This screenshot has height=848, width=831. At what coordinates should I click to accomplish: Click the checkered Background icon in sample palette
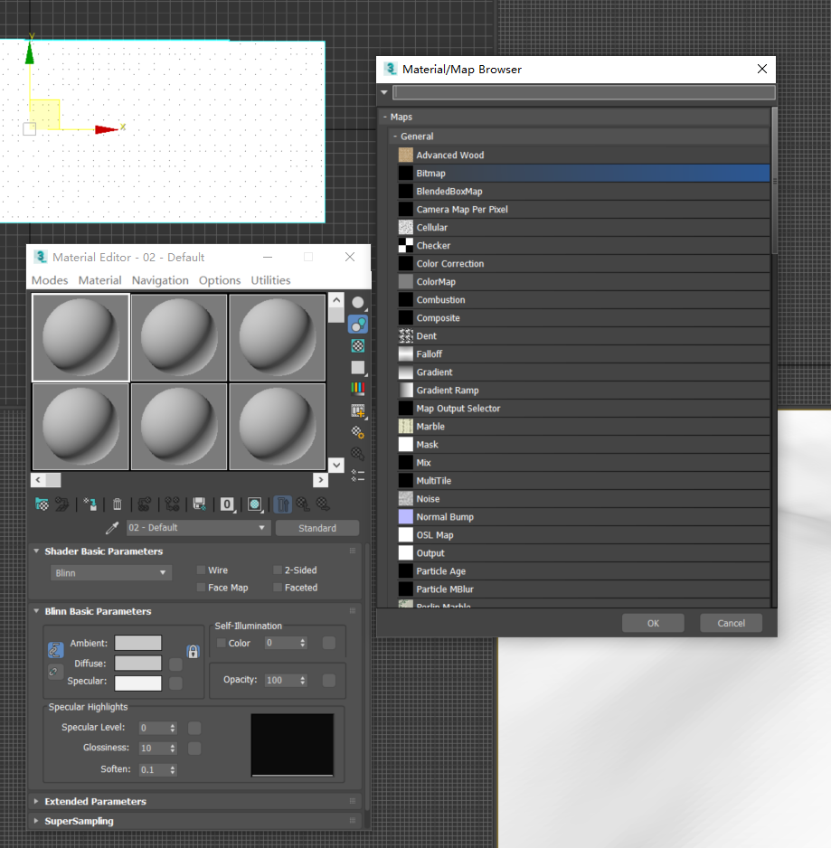(x=357, y=345)
